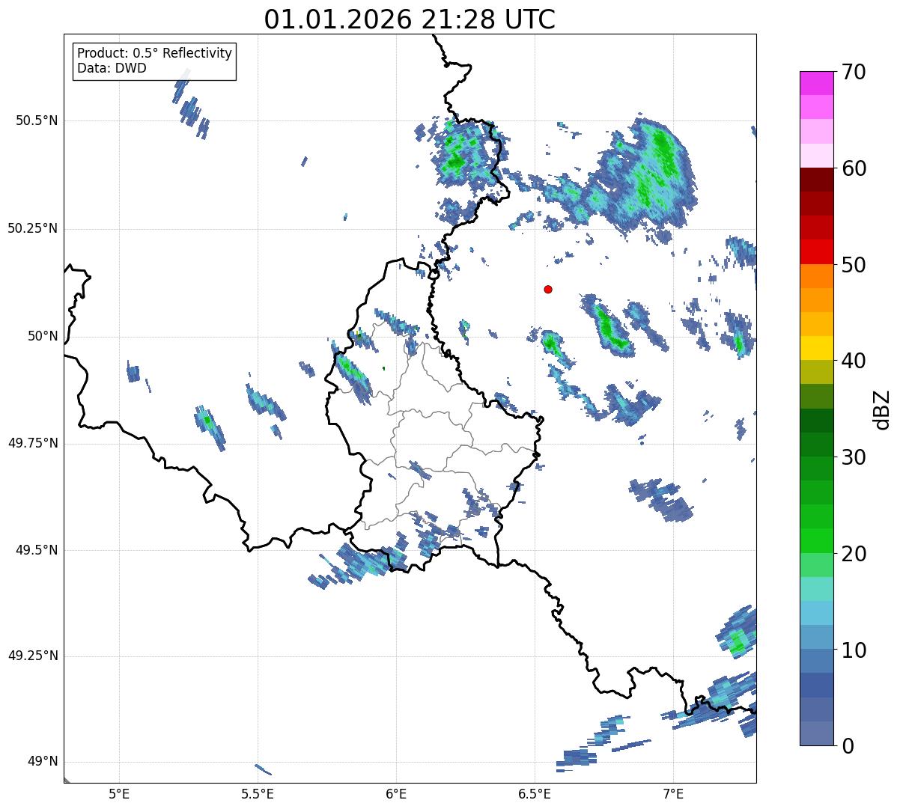
Task: Select the dark green 30 dBZ colorbar band
Action: click(x=818, y=445)
